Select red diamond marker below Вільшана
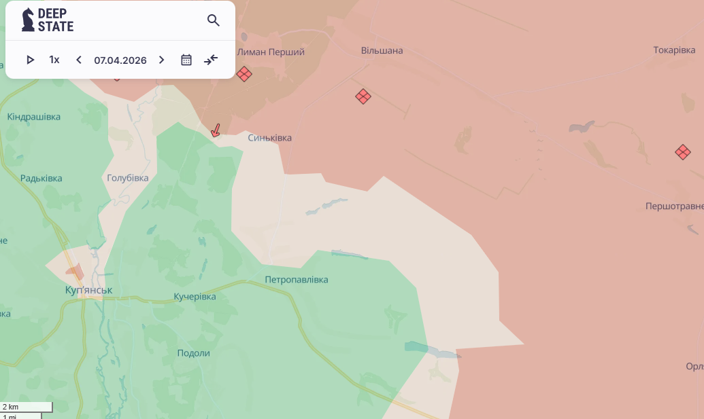The width and height of the screenshot is (704, 419). coord(363,96)
